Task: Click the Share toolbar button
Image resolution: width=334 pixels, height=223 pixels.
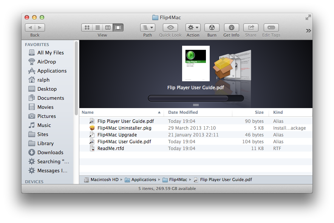Action: (251, 28)
